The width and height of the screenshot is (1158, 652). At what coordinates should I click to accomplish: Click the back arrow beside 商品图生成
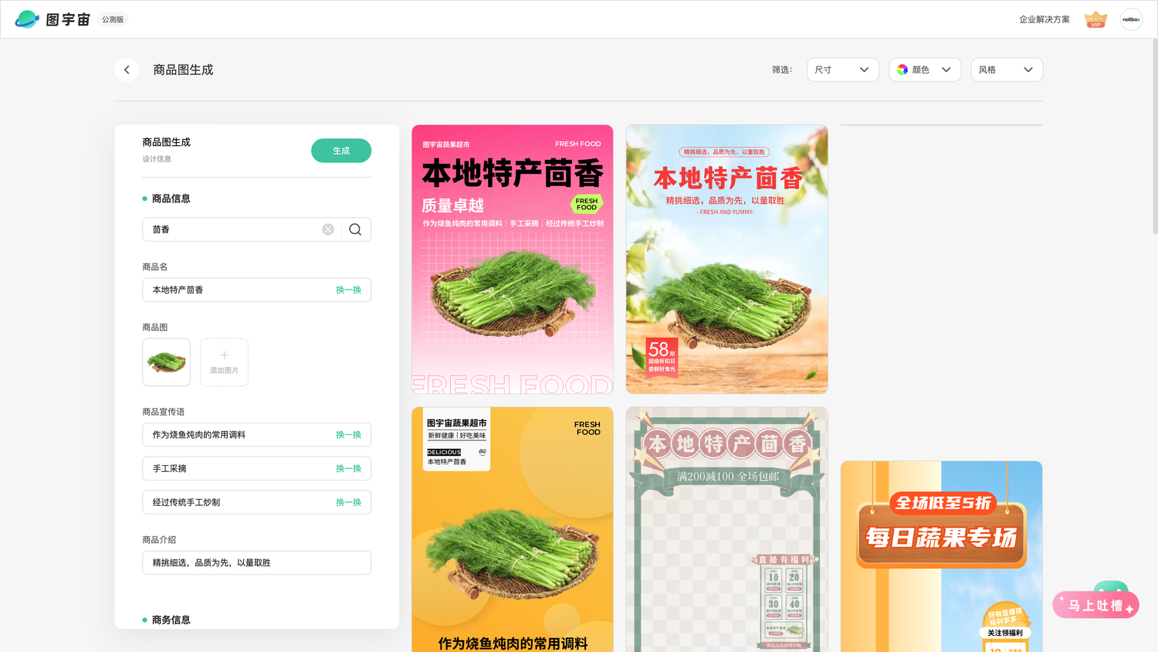127,70
